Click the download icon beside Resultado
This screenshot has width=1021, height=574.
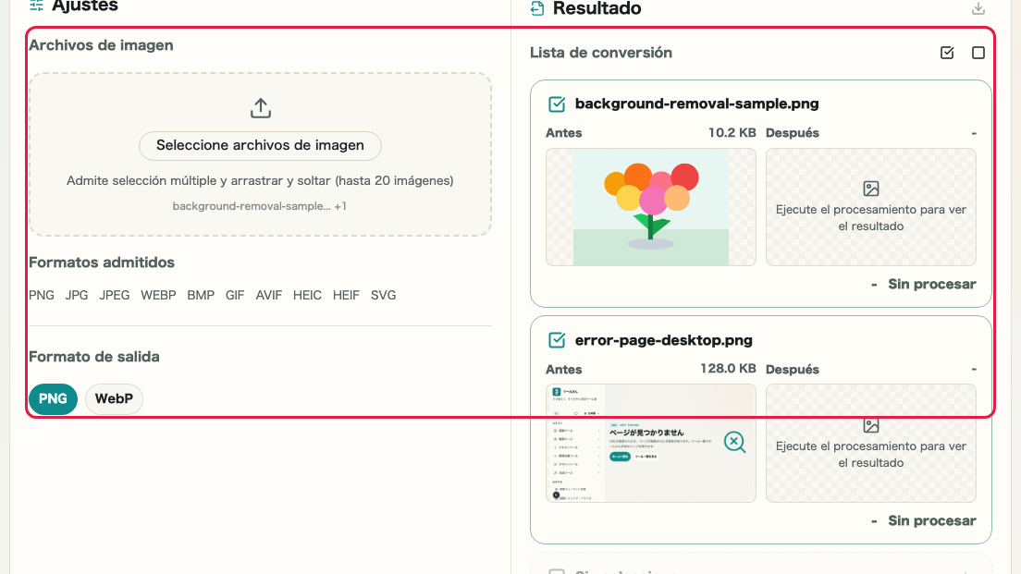[x=978, y=8]
